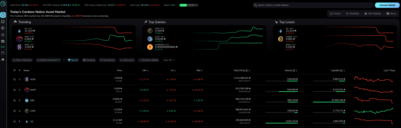Click the ENCS price 0.203 entry

(290, 47)
